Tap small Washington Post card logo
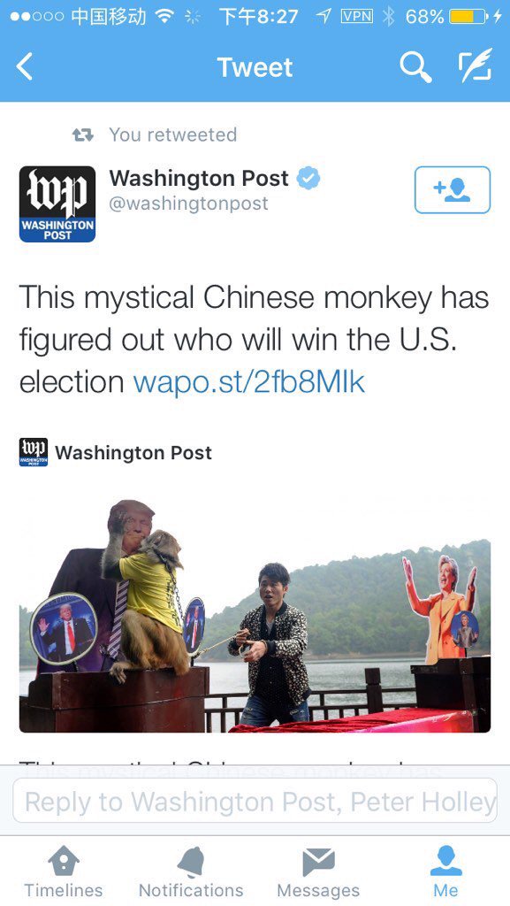This screenshot has height=906, width=510. pyautogui.click(x=34, y=452)
